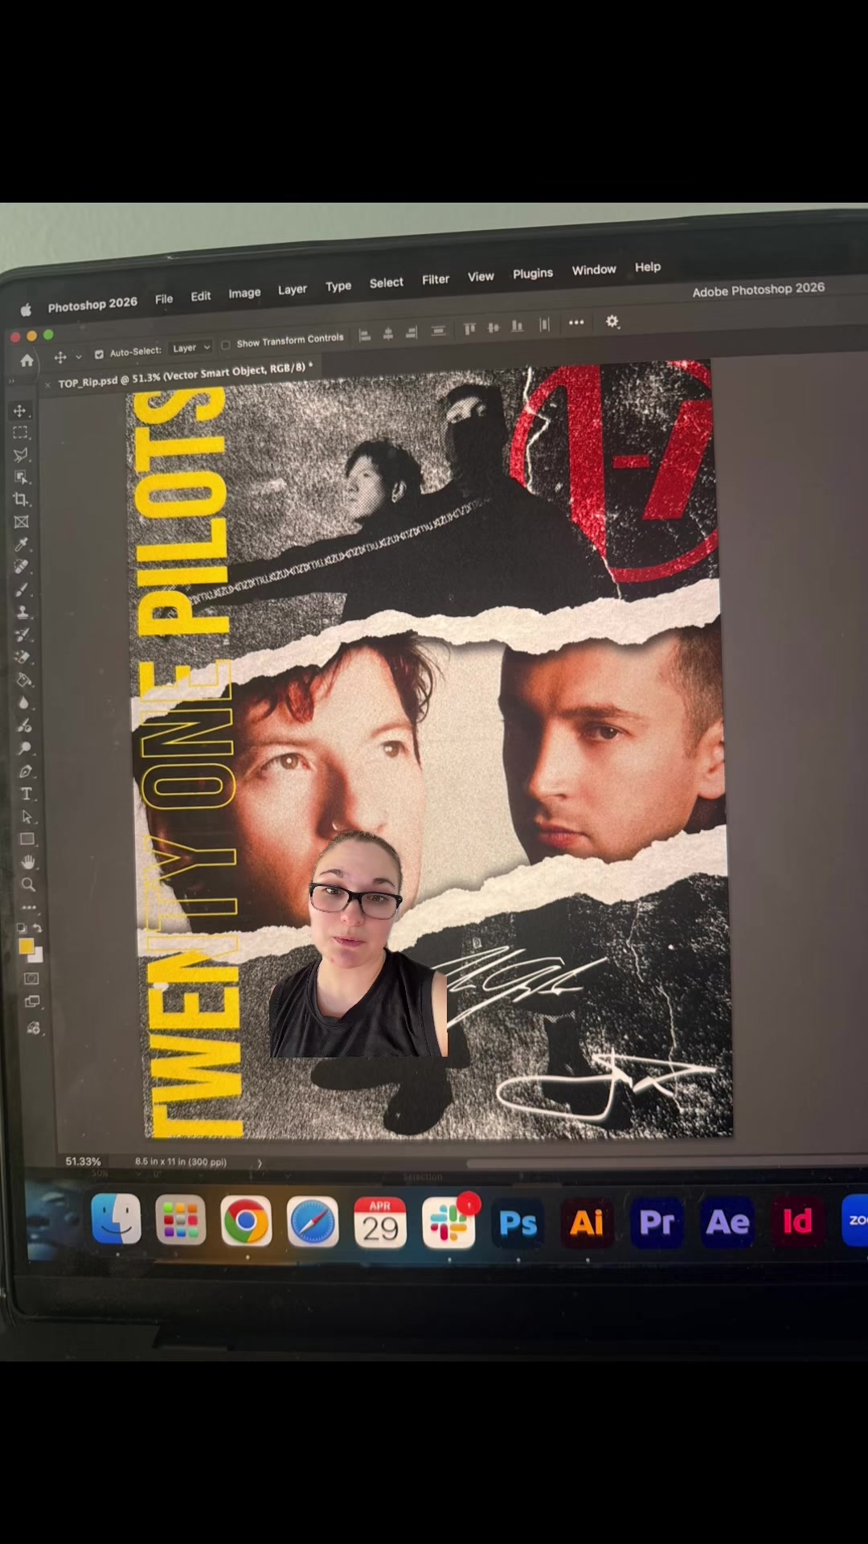Open the Window menu

click(x=594, y=270)
